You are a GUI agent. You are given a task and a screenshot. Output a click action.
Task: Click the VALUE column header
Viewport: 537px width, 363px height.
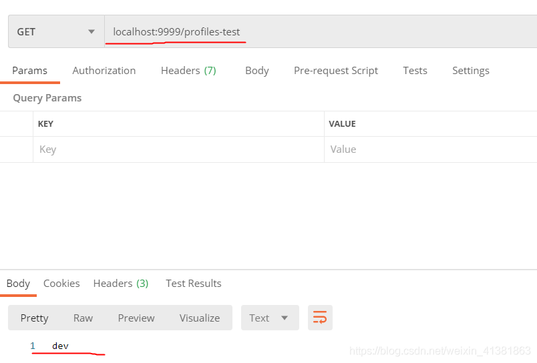point(342,124)
